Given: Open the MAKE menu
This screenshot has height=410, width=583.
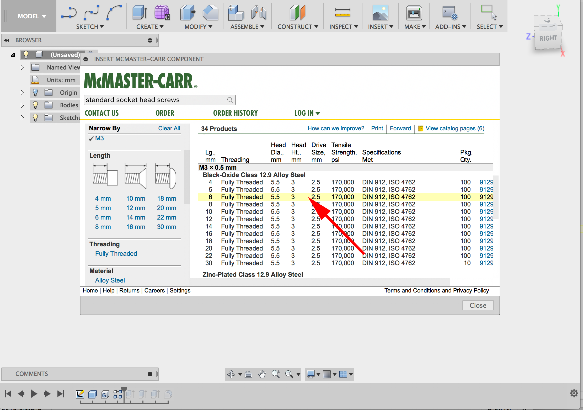Looking at the screenshot, I should pyautogui.click(x=415, y=27).
